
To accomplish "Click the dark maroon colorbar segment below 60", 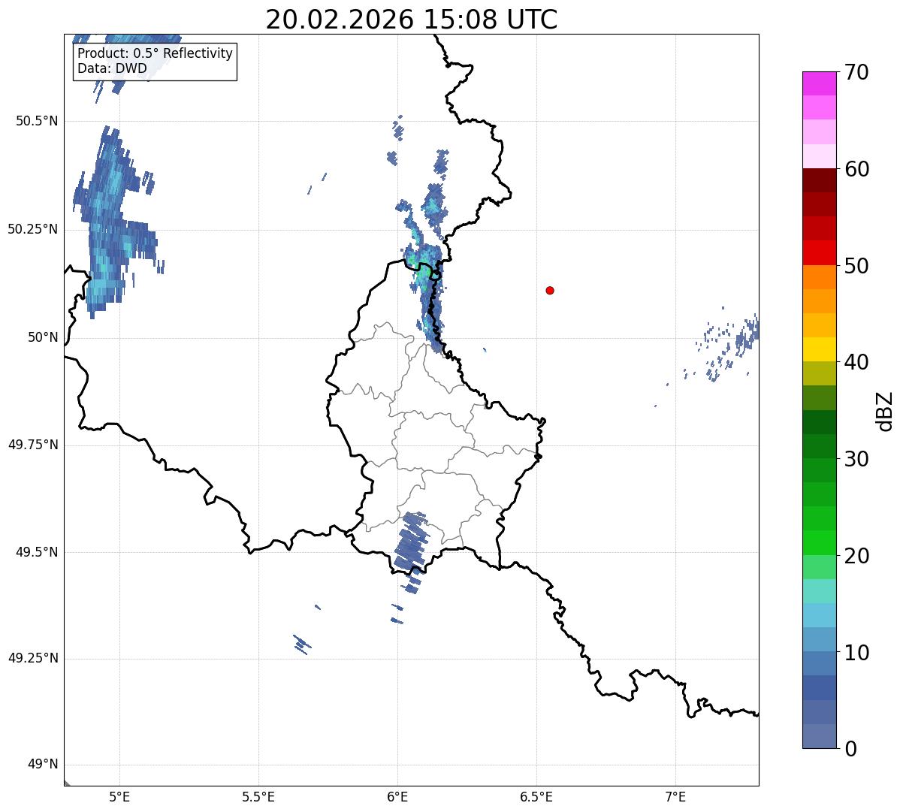I will [x=819, y=180].
